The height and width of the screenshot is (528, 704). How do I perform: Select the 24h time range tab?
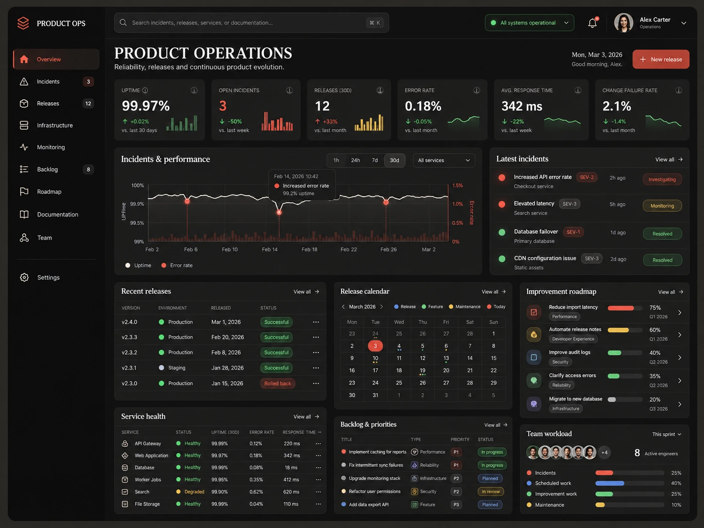coord(355,160)
